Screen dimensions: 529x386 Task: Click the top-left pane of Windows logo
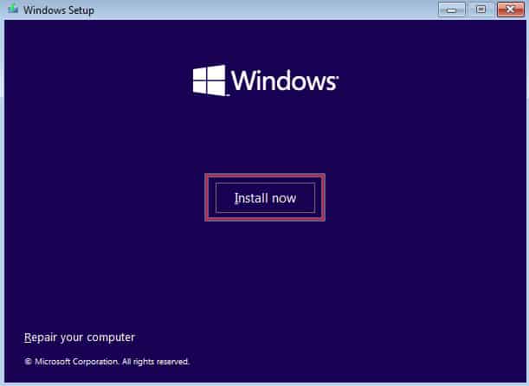pos(200,74)
